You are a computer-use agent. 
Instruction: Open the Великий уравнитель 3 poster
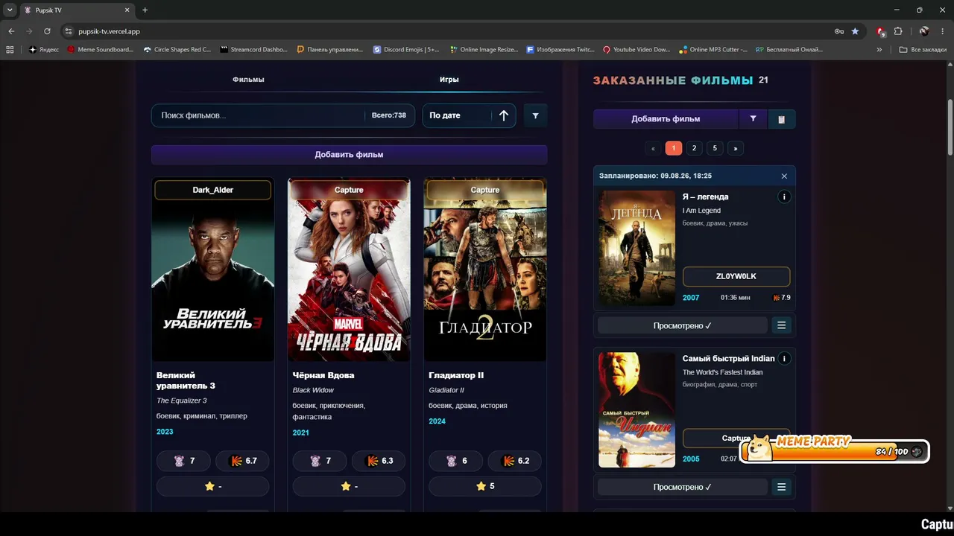click(x=213, y=269)
